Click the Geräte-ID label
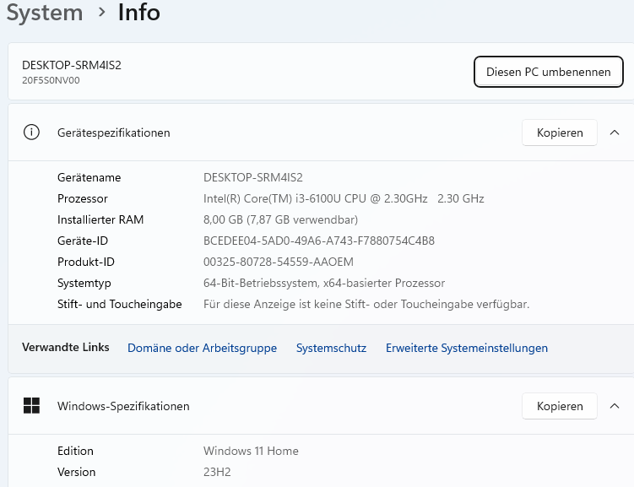 point(83,241)
